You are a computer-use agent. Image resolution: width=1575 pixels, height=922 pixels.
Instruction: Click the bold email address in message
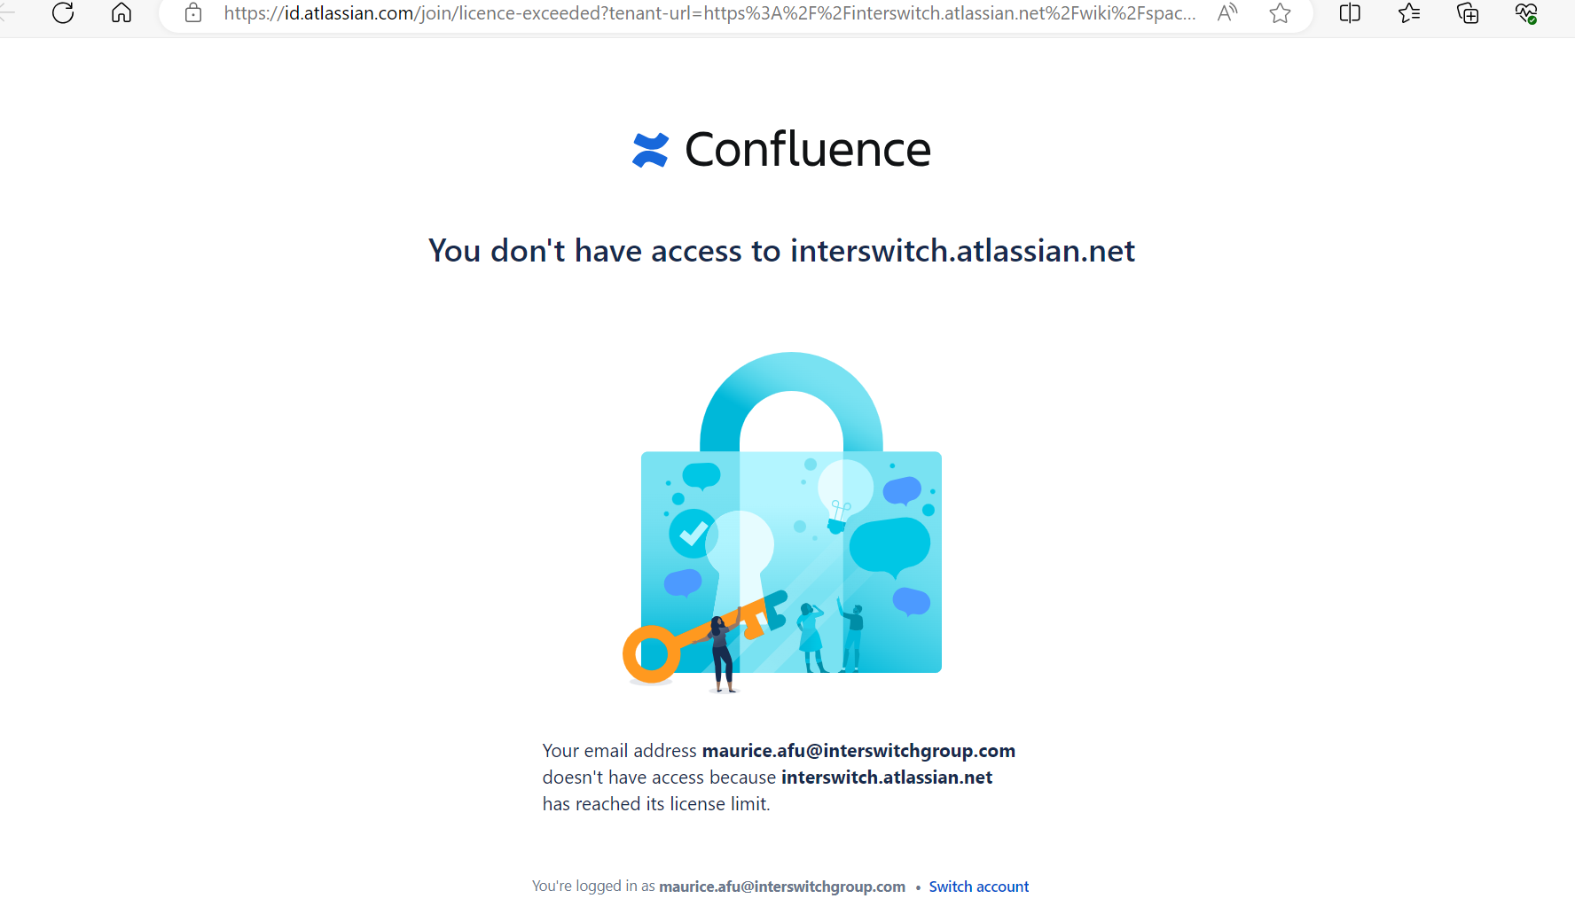pos(858,751)
